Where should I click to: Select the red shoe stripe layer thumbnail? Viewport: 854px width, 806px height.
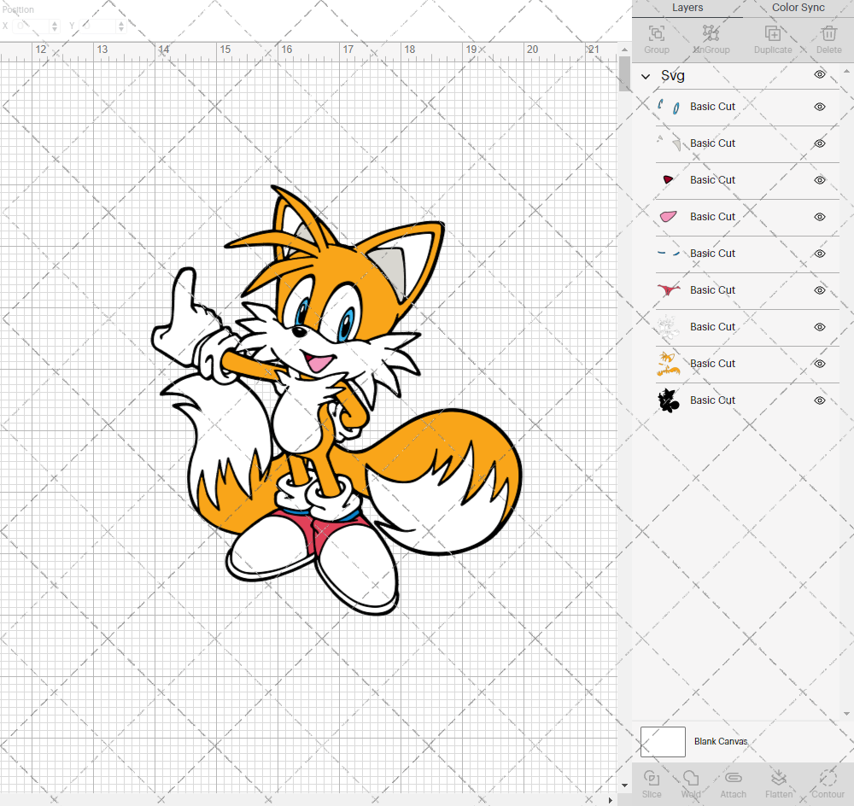point(669,289)
